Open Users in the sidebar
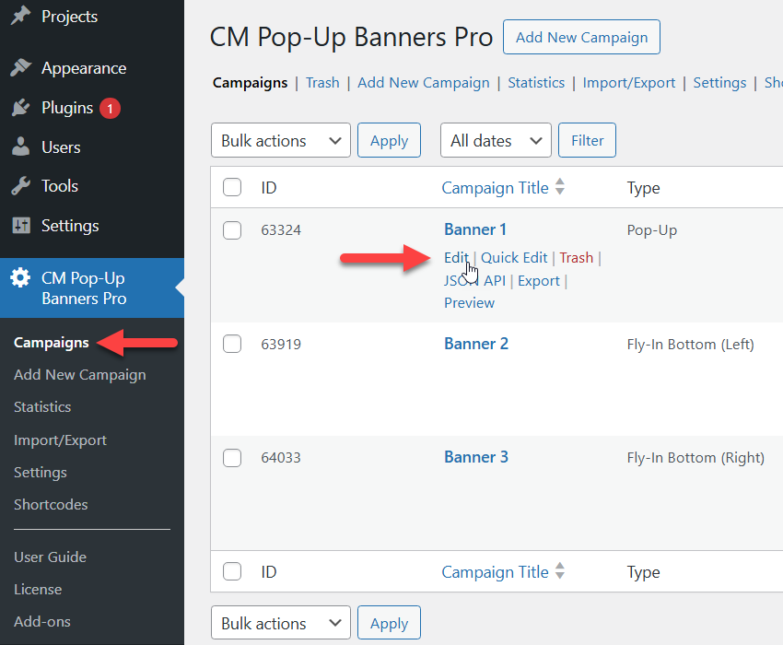The width and height of the screenshot is (783, 645). (x=61, y=147)
